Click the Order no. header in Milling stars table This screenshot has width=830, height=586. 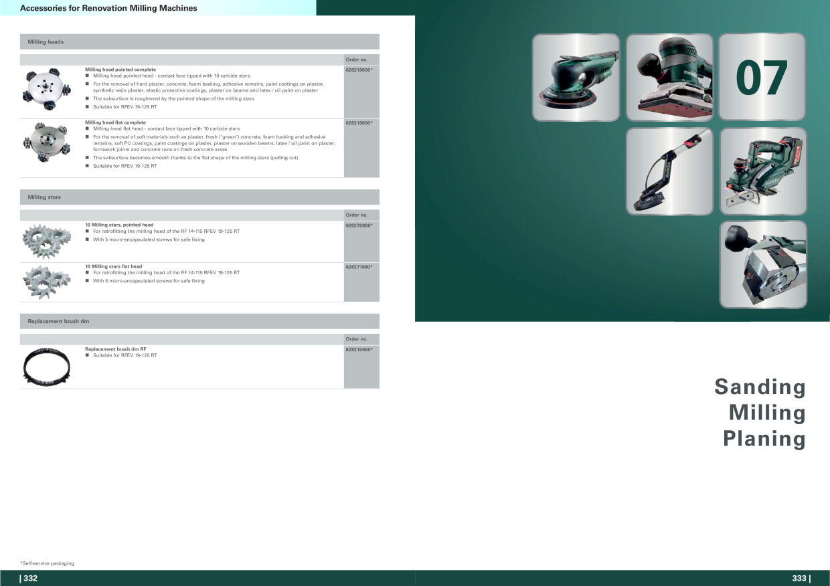(357, 215)
